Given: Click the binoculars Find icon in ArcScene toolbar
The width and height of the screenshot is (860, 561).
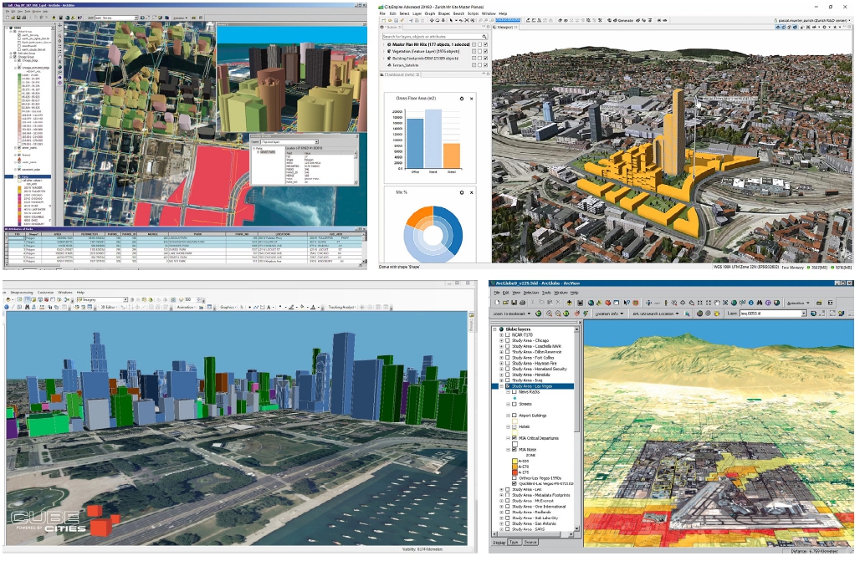Looking at the screenshot, I should coord(27,307).
